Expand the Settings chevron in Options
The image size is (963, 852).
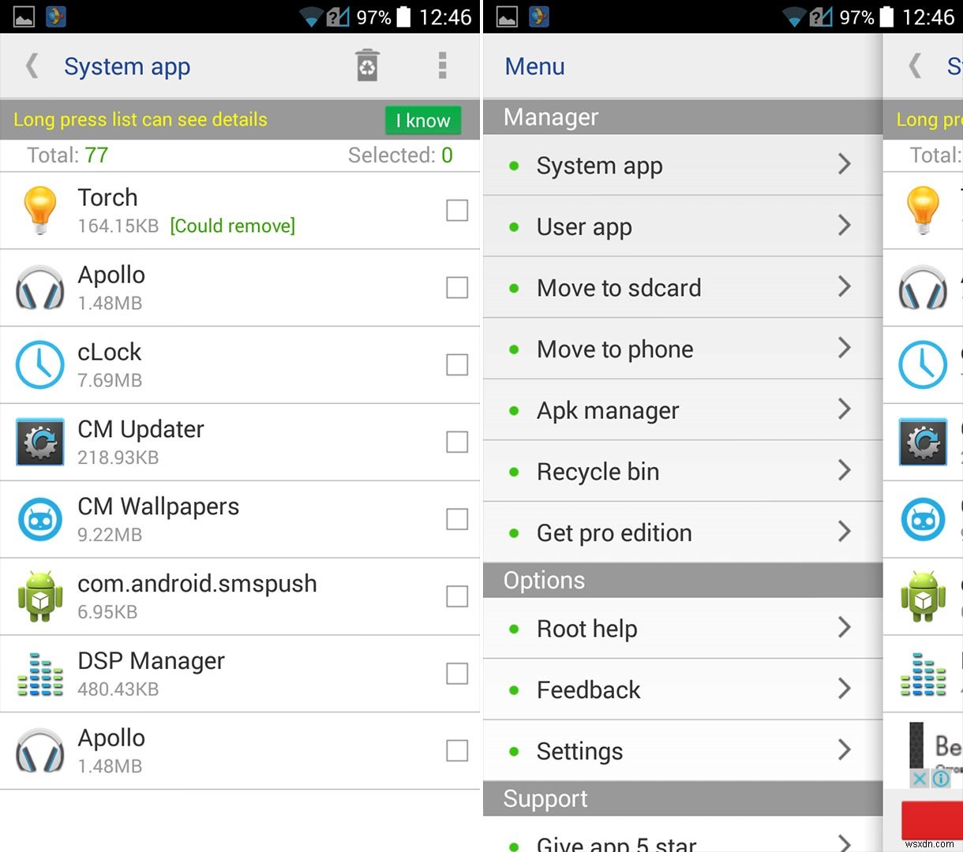click(x=845, y=750)
